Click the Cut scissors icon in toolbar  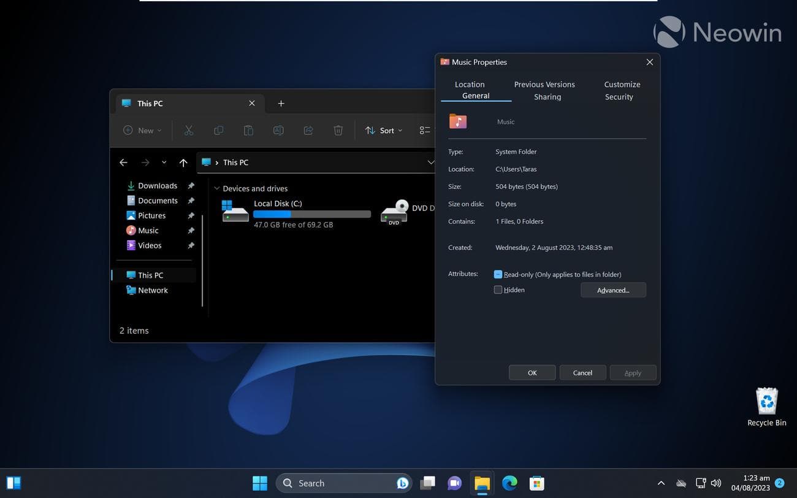188,130
